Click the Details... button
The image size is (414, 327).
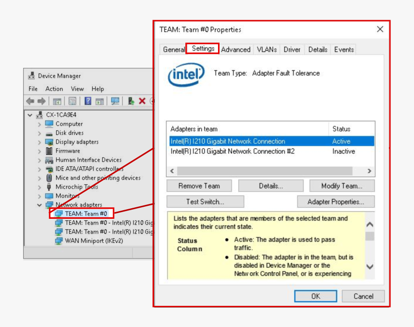pos(271,186)
